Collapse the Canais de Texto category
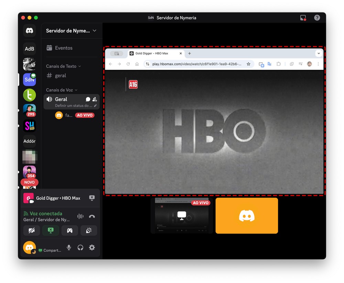Image resolution: width=344 pixels, height=283 pixels. pyautogui.click(x=63, y=66)
